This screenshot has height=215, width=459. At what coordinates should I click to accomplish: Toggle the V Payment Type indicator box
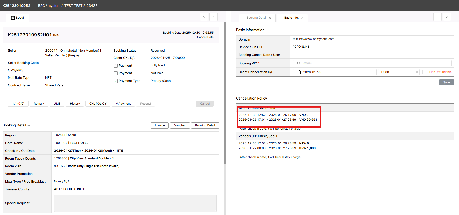[116, 81]
